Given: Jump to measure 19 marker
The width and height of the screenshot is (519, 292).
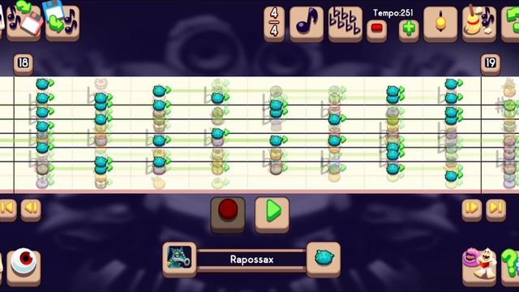Looking at the screenshot, I should (490, 63).
